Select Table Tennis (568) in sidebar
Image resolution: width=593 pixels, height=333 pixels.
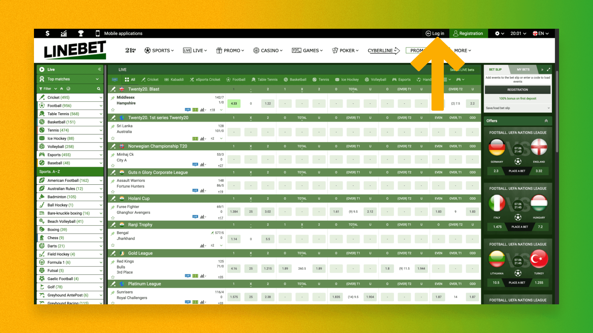[70, 114]
